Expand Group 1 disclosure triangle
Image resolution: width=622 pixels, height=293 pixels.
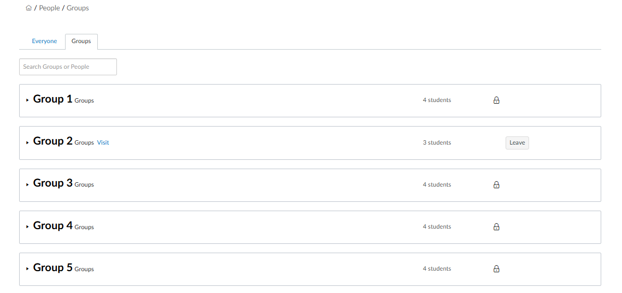point(27,100)
